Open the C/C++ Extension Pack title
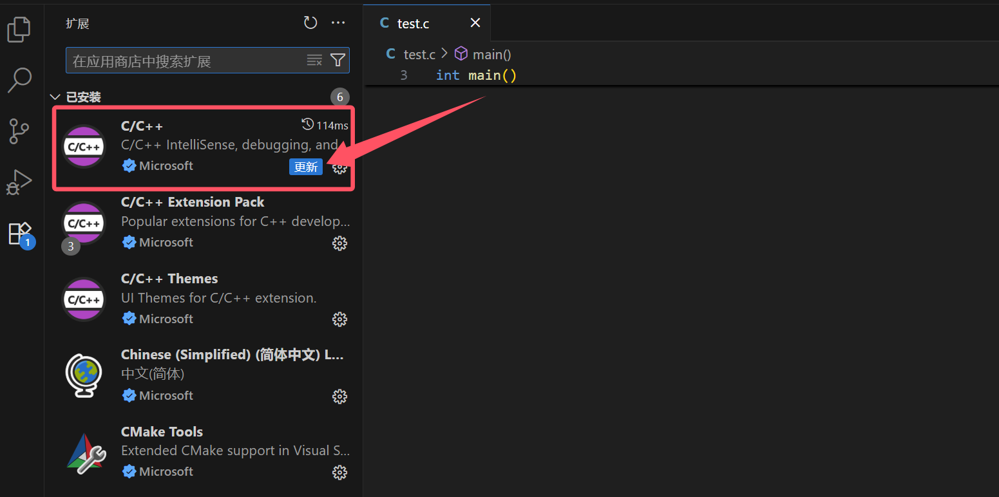Screen dimensions: 999x497 coord(193,202)
